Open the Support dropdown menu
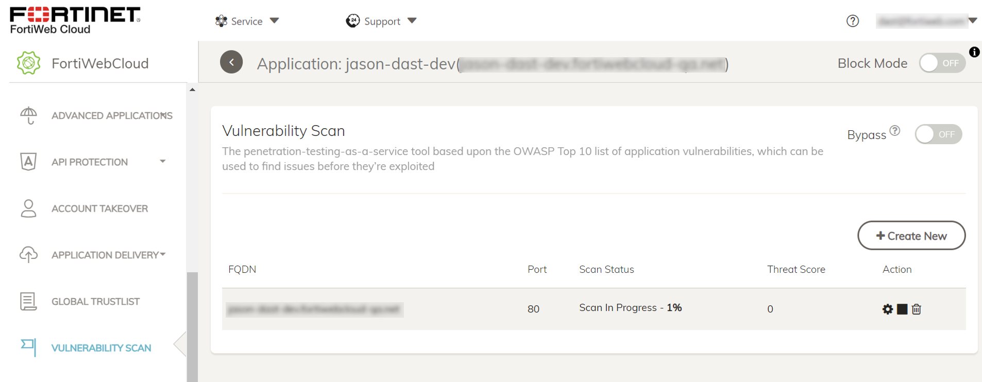Screen dimensions: 982x382 click(x=381, y=21)
